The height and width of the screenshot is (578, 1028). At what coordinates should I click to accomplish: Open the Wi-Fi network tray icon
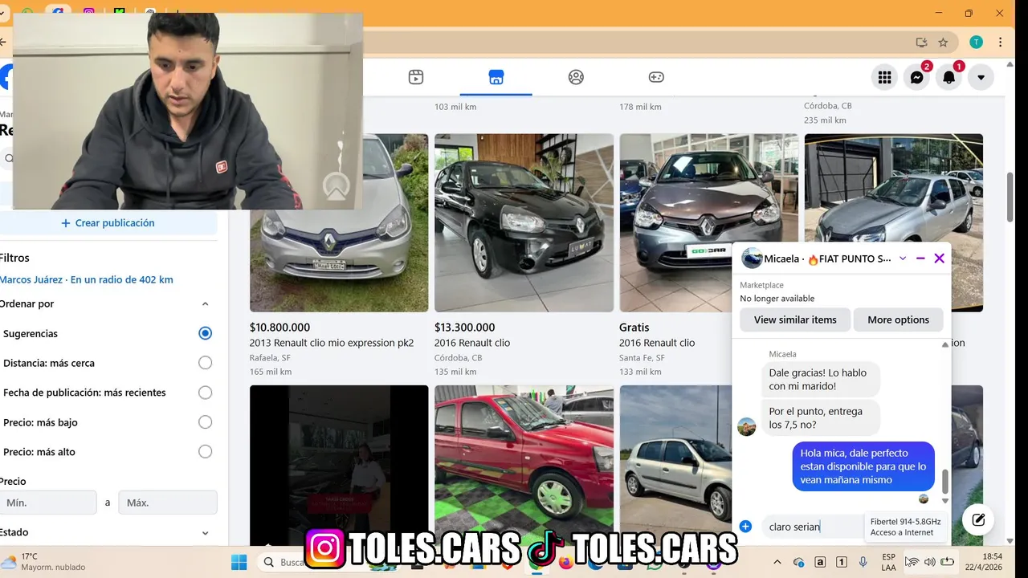coord(912,562)
